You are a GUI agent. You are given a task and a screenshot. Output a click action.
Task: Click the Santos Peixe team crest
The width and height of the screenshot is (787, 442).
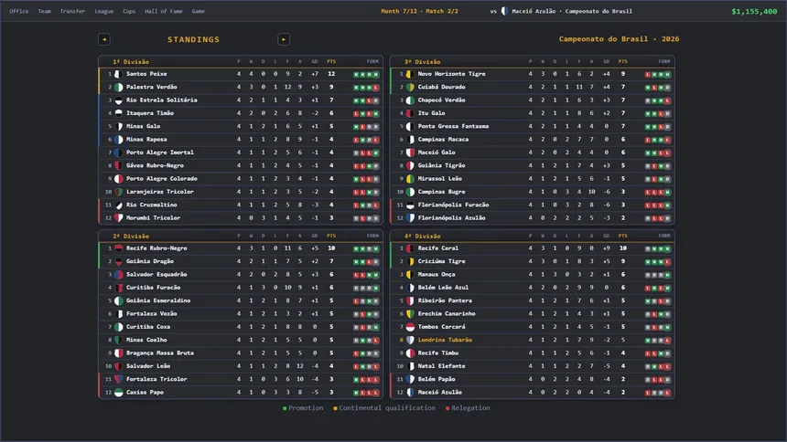coord(118,74)
